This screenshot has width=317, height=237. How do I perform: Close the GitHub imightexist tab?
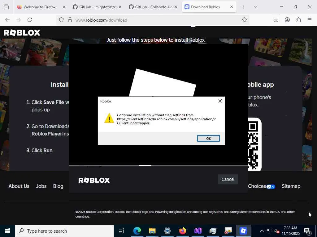pos(120,7)
